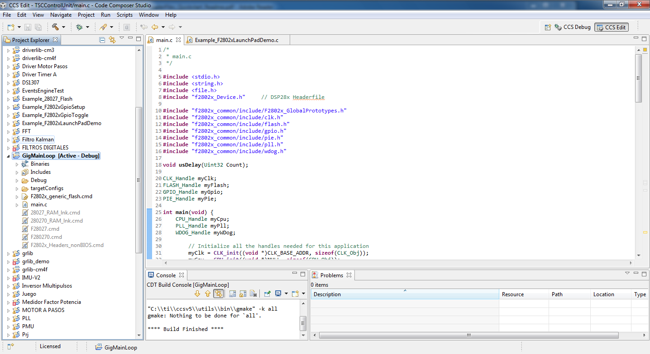Click the Location column header

612,294
